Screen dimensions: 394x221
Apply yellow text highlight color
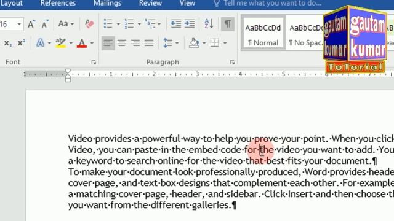point(60,43)
